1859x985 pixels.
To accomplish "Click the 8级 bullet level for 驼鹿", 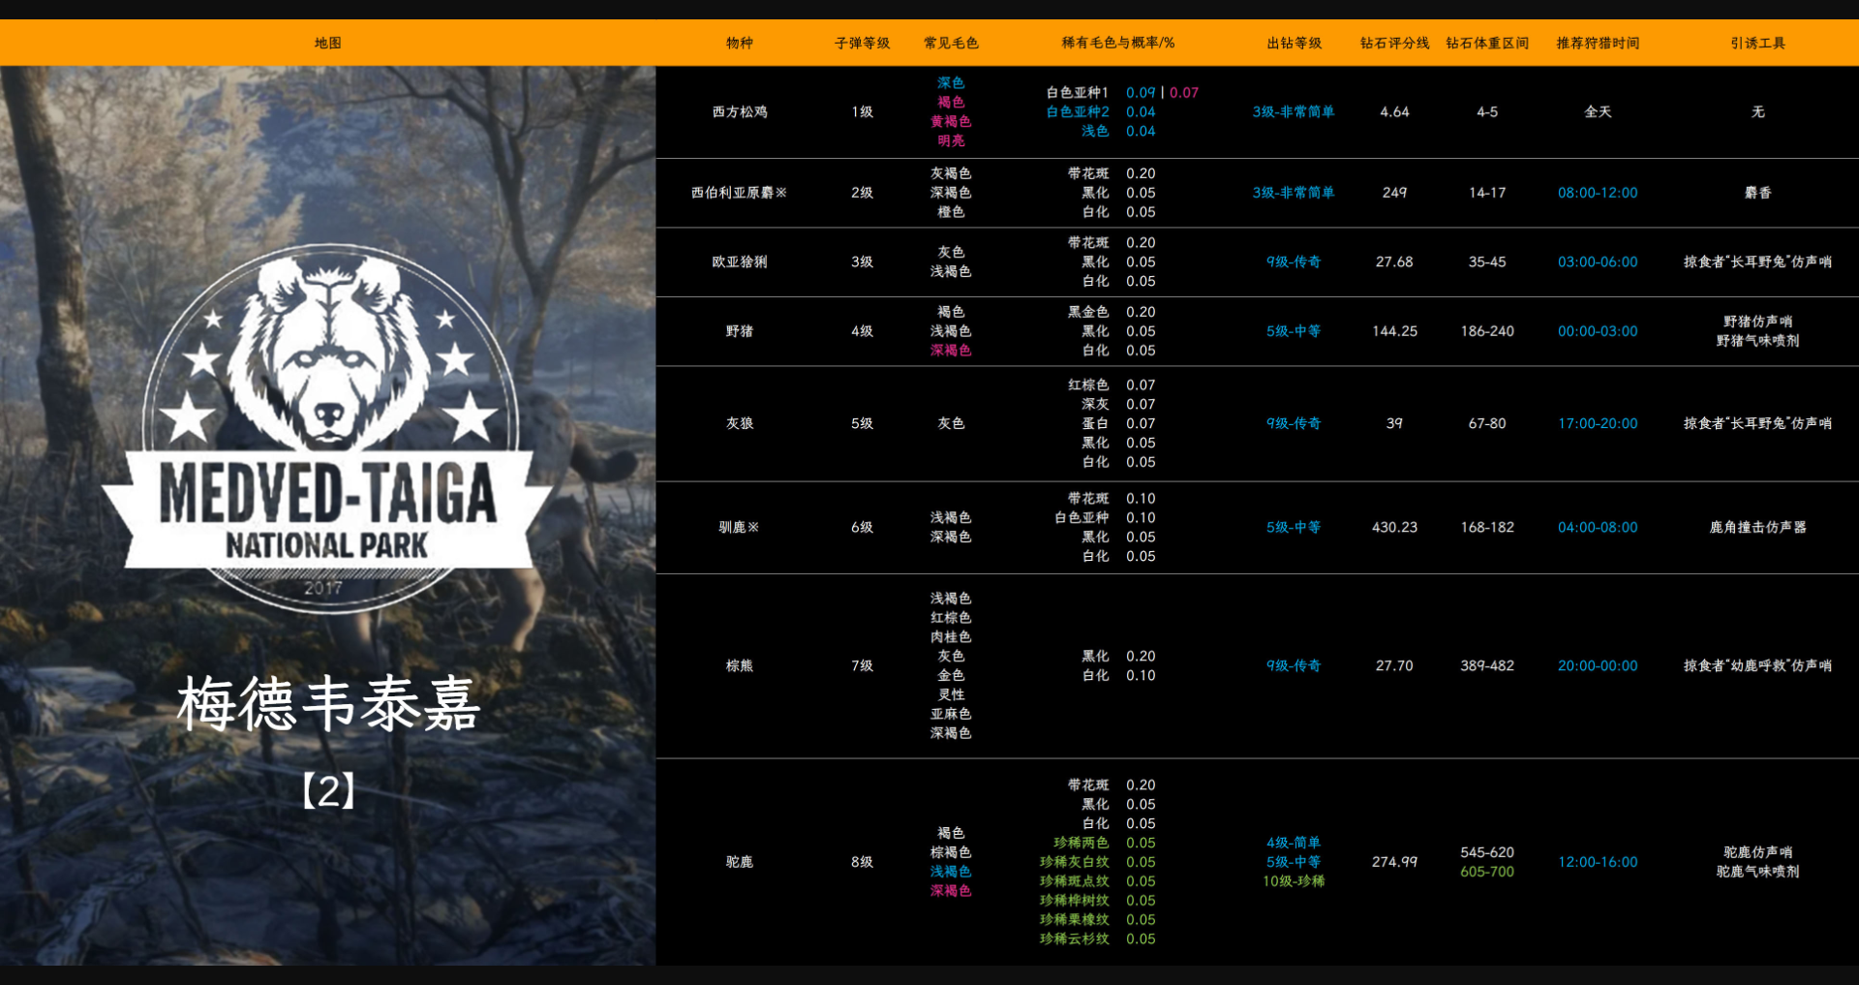I will tap(863, 862).
